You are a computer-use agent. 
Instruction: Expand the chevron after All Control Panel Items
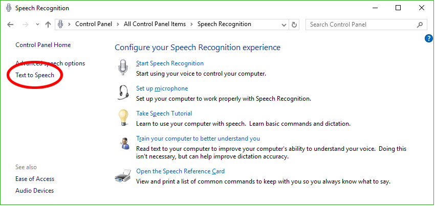point(191,25)
